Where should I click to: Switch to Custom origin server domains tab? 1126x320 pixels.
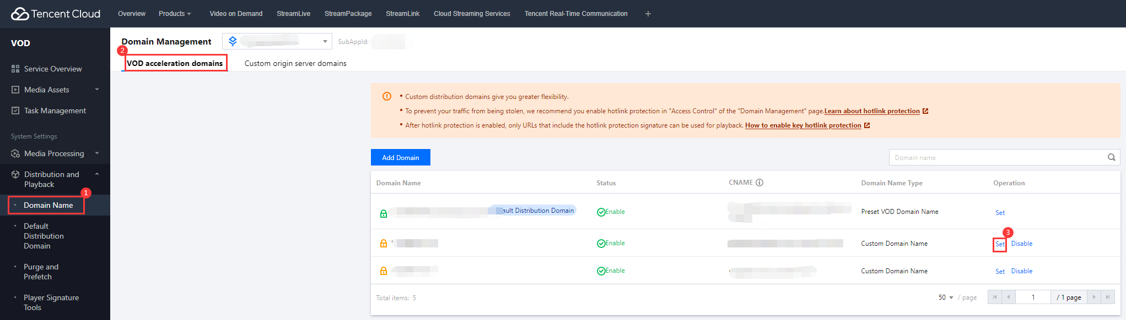295,63
